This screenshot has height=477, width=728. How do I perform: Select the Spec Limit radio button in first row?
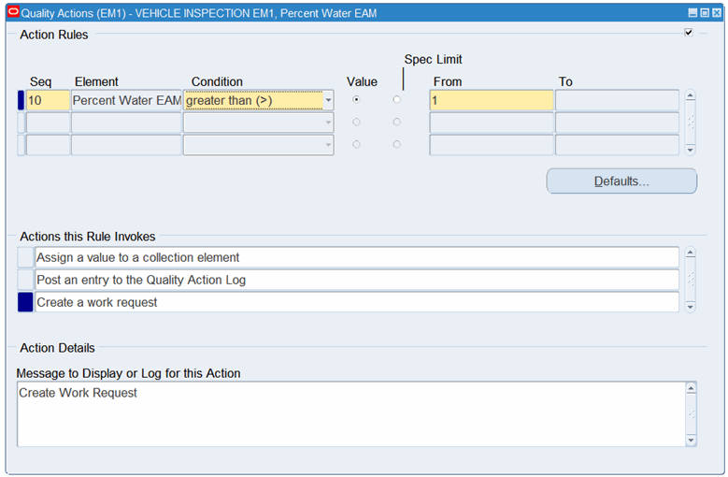click(397, 100)
